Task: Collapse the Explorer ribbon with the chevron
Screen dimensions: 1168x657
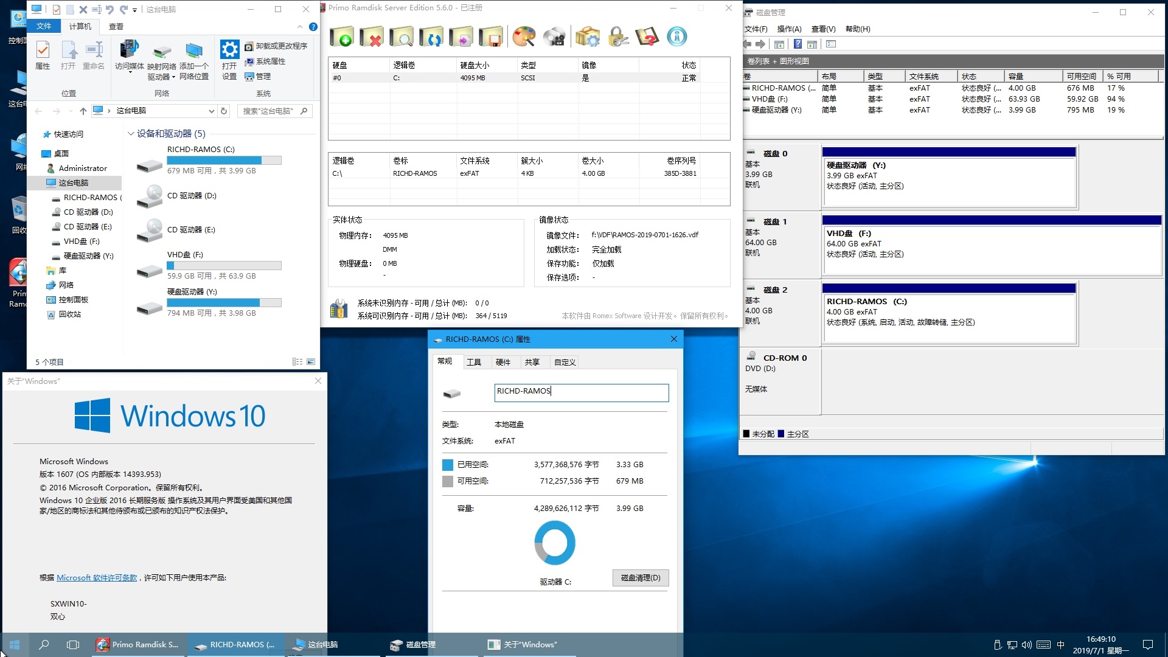Action: click(299, 27)
